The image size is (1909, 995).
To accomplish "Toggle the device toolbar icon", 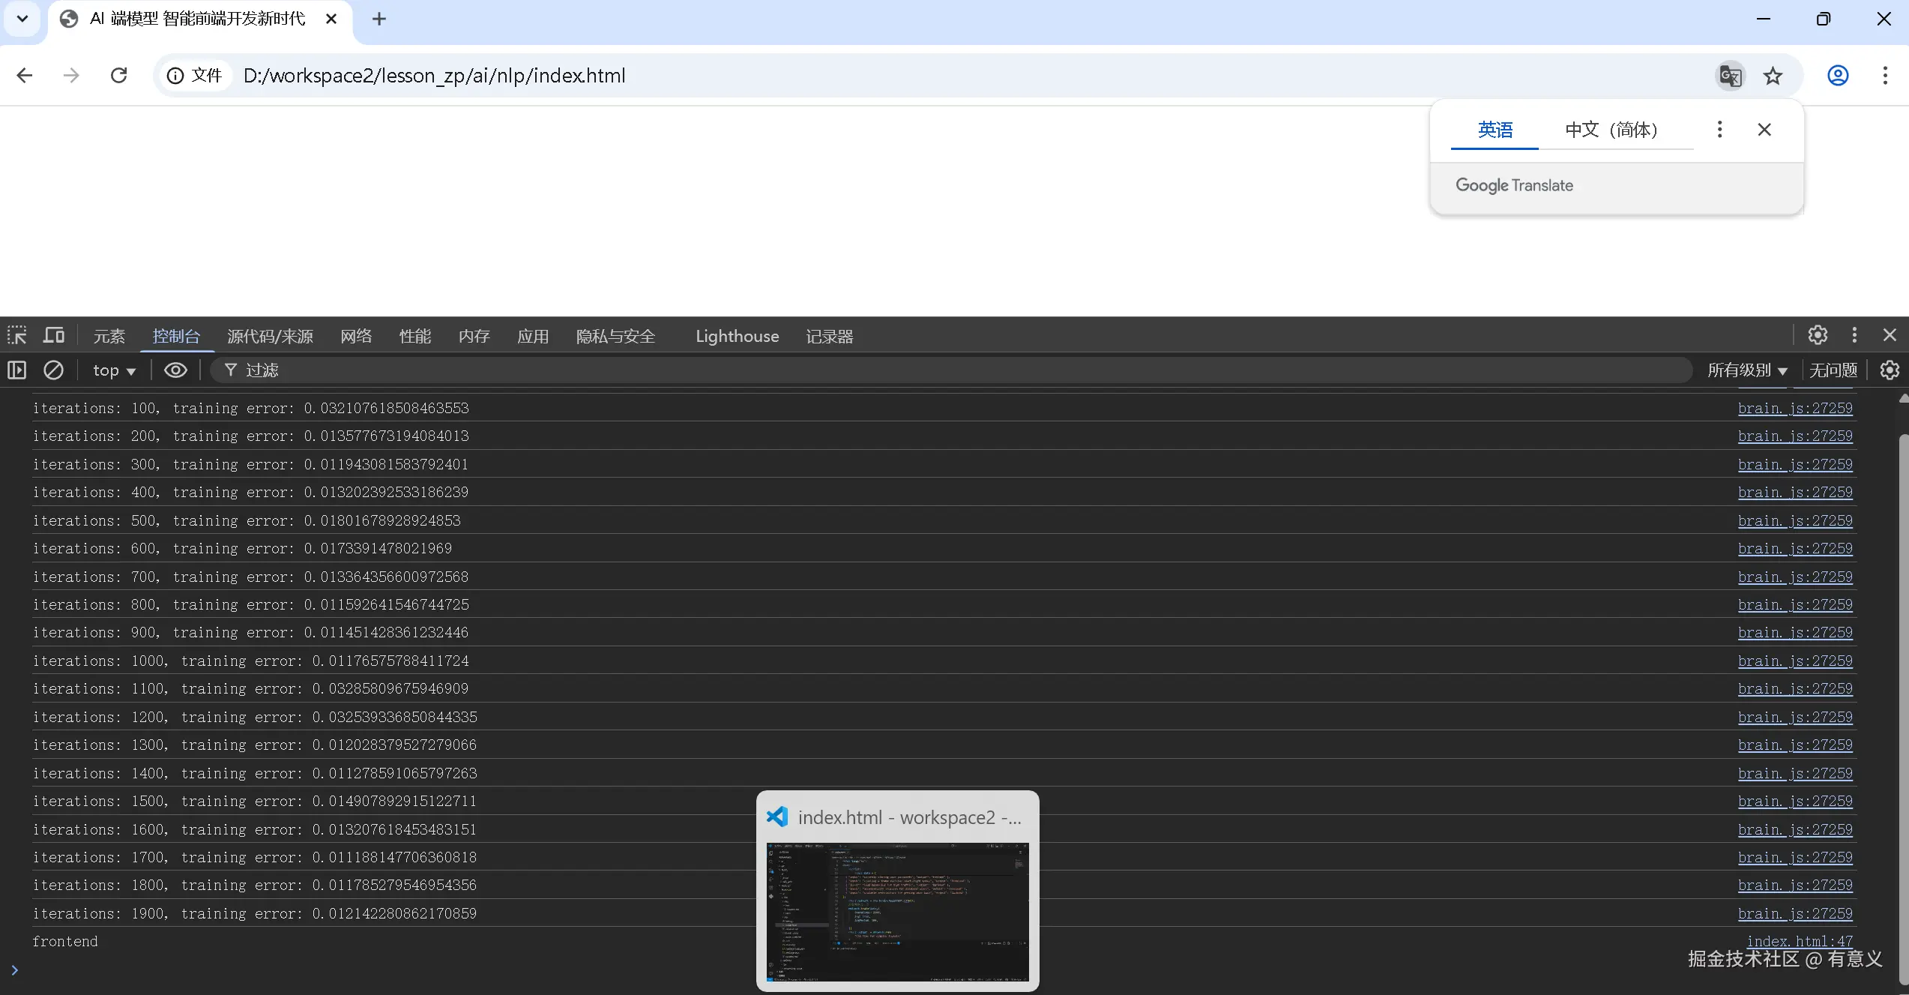I will (53, 335).
